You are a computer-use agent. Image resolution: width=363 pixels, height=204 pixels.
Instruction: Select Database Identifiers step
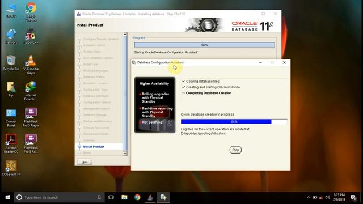click(x=96, y=96)
